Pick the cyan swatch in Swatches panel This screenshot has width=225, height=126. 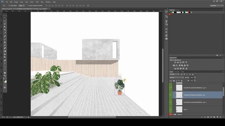point(186,13)
